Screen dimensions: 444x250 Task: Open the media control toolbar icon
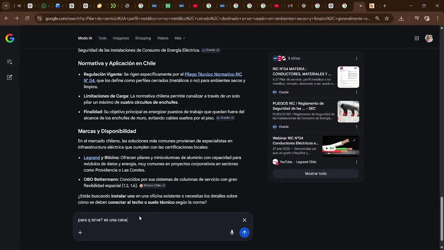(417, 18)
